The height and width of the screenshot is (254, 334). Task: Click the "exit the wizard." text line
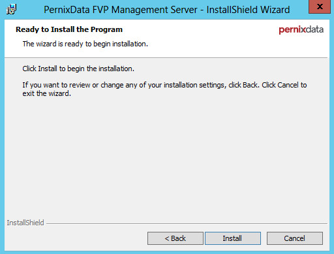click(x=47, y=93)
